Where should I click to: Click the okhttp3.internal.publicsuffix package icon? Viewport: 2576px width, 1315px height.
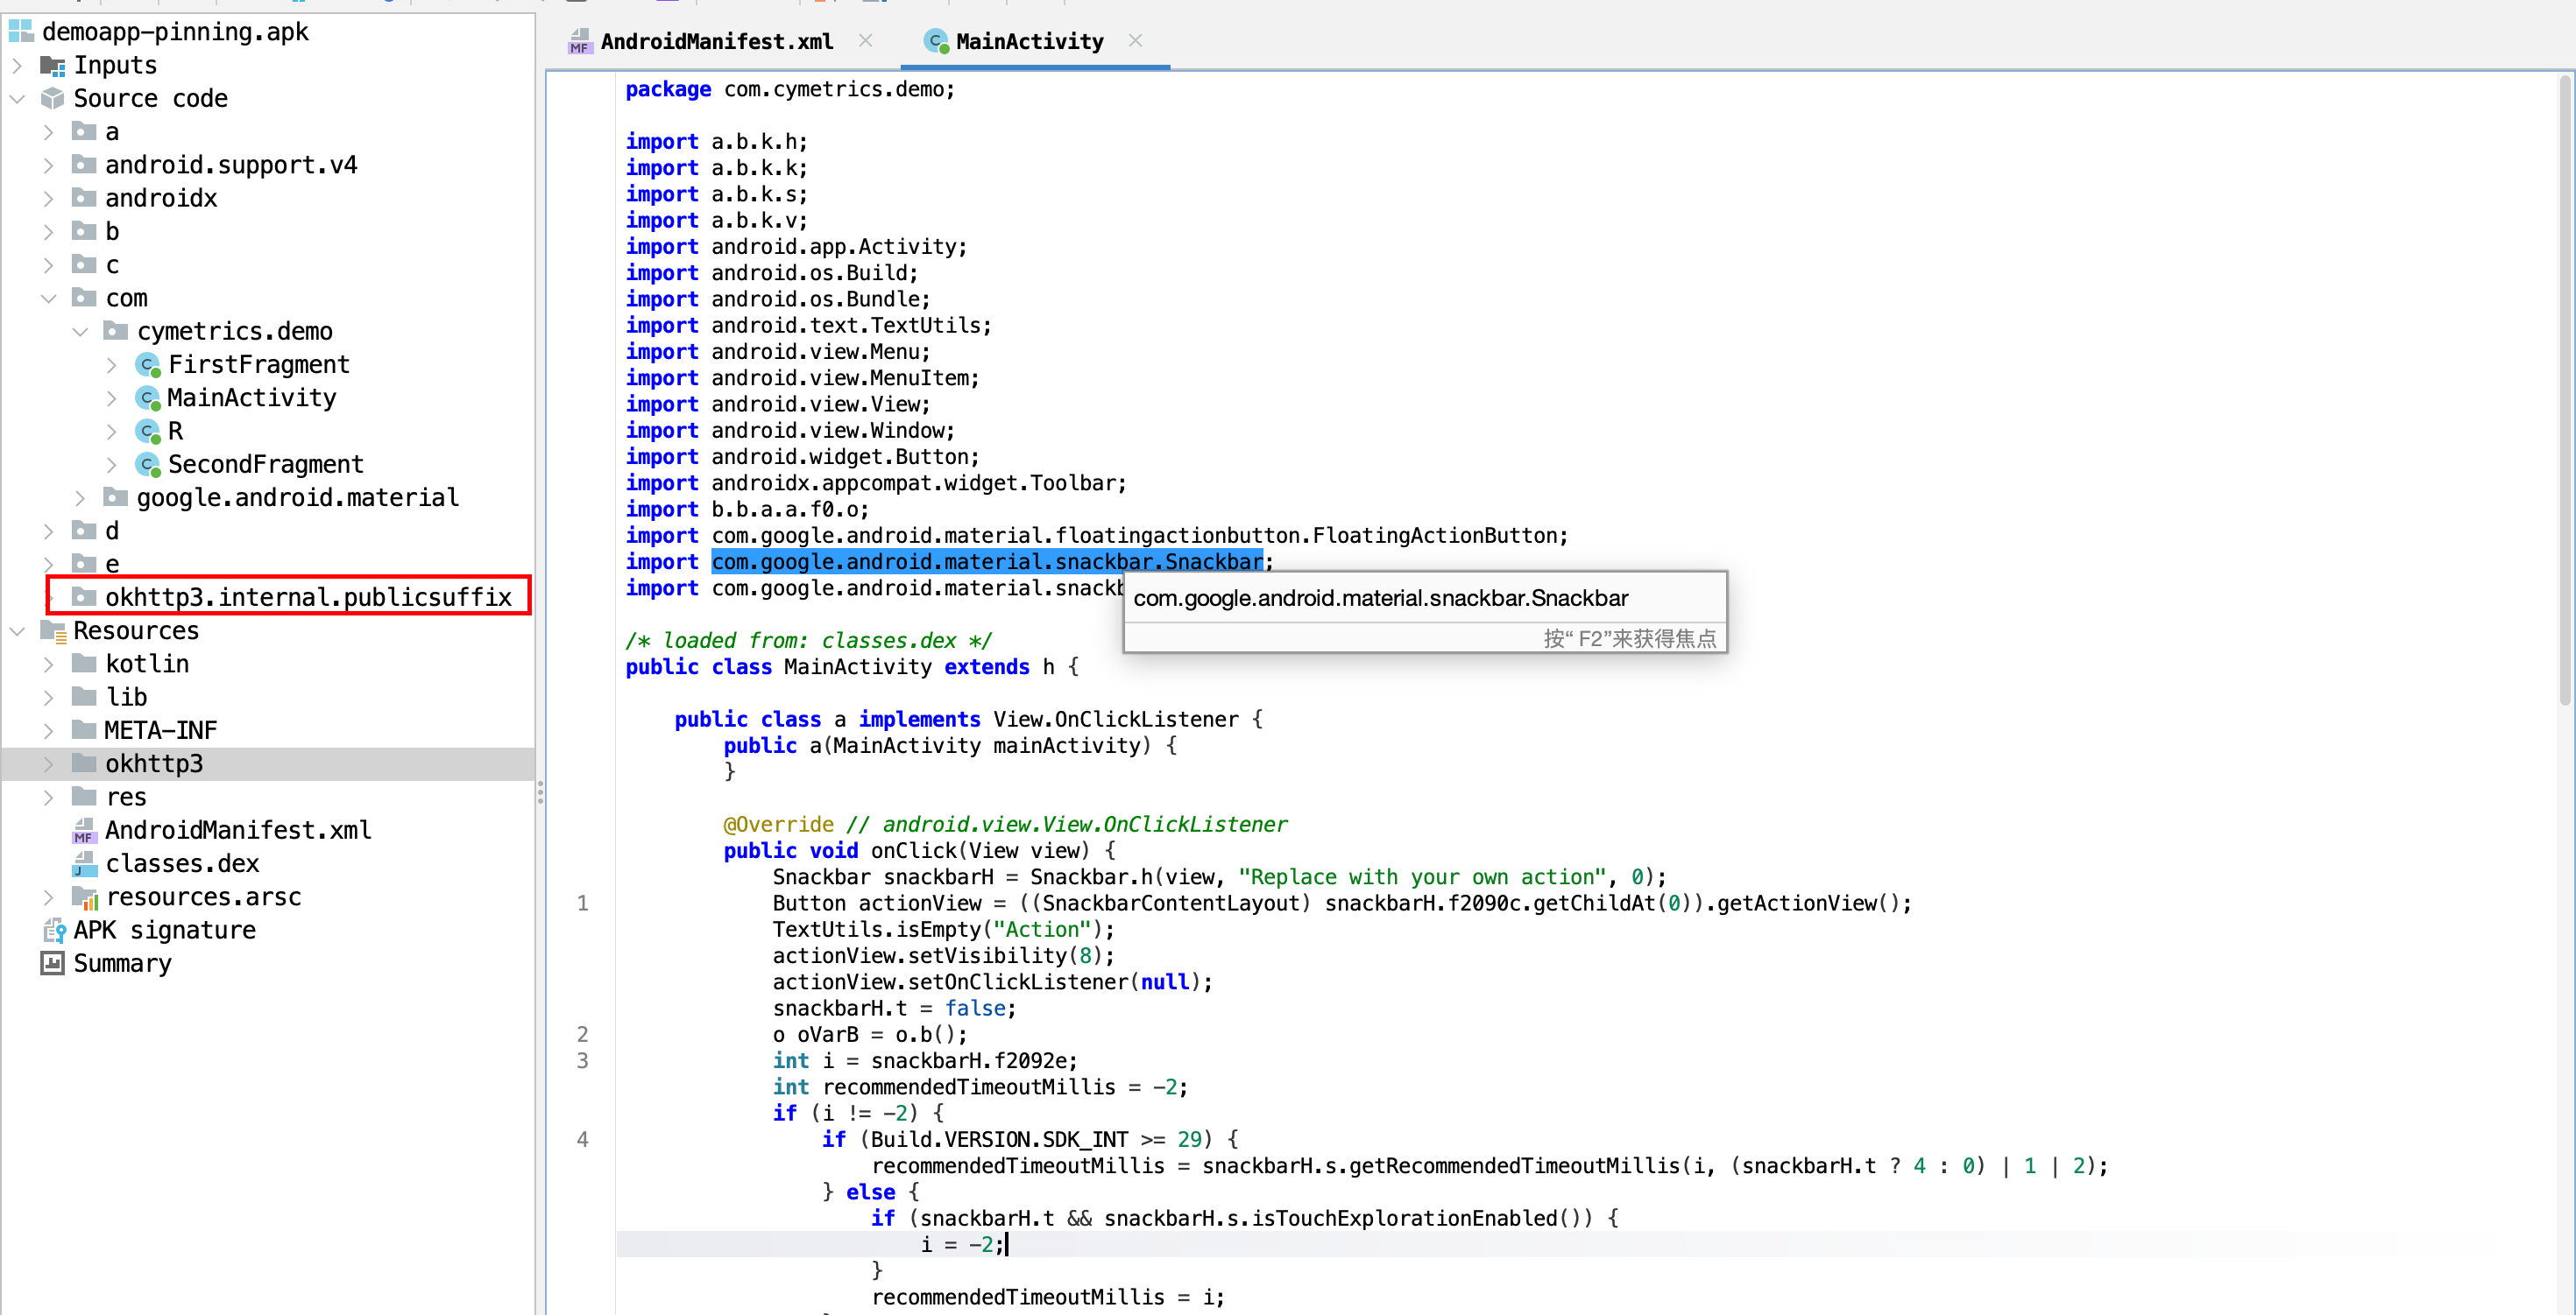click(84, 596)
